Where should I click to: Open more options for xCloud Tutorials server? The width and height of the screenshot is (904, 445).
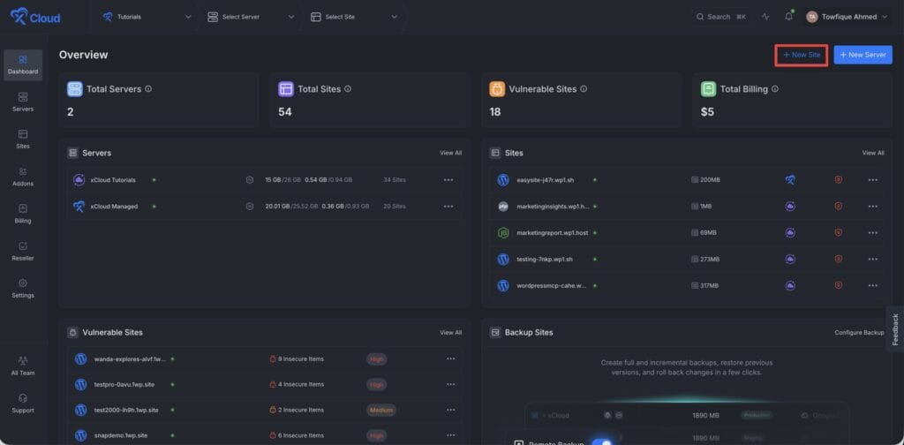click(448, 180)
